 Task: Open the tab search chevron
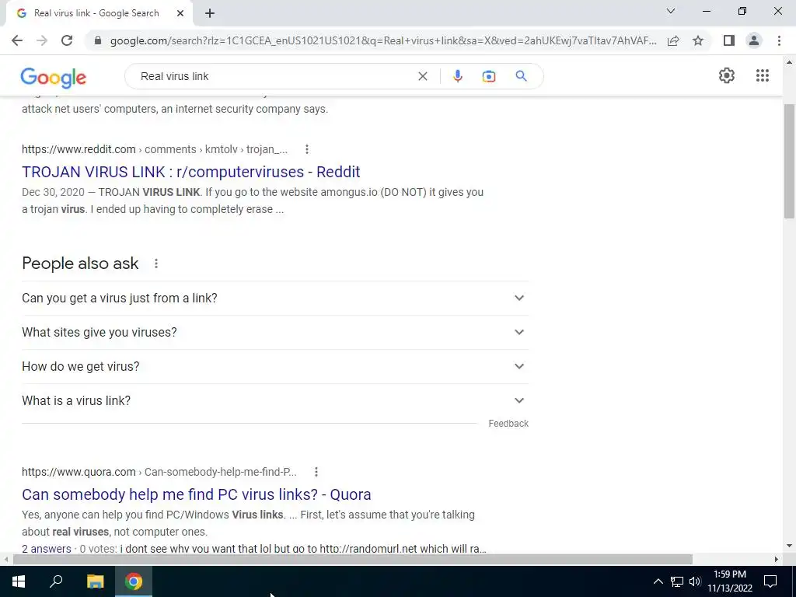(671, 11)
